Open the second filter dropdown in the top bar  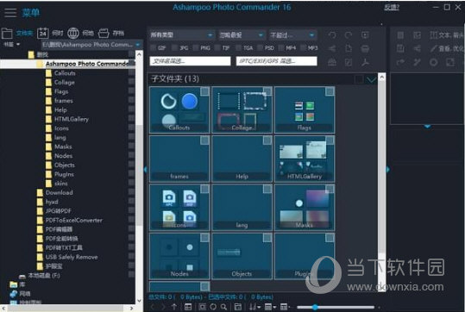(x=242, y=35)
